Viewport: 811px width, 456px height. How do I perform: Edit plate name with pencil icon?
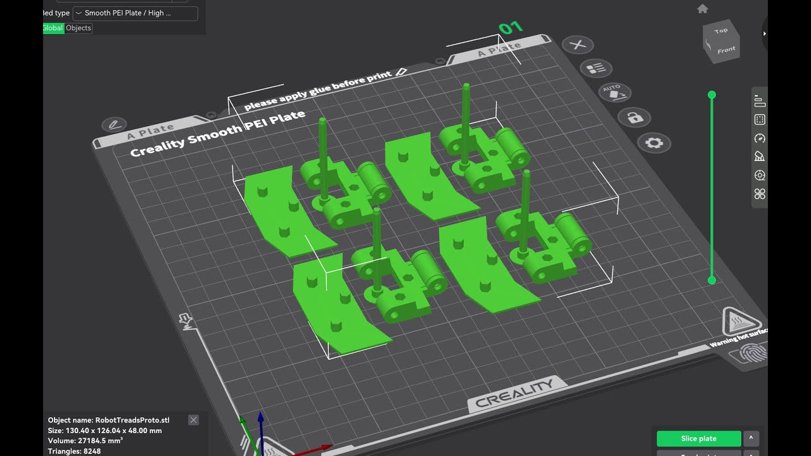[x=114, y=124]
